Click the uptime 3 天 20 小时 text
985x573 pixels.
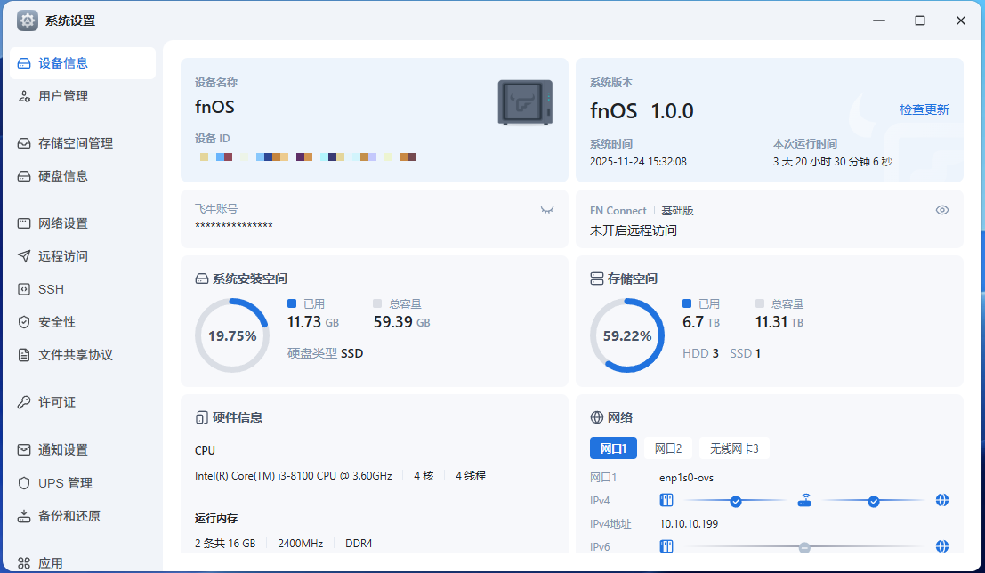point(832,161)
